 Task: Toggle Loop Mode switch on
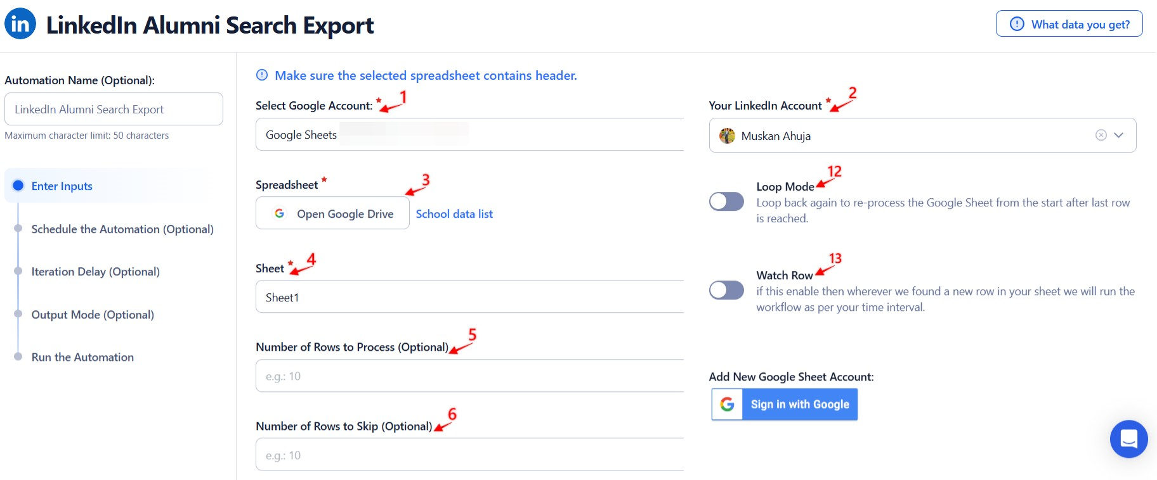tap(726, 202)
